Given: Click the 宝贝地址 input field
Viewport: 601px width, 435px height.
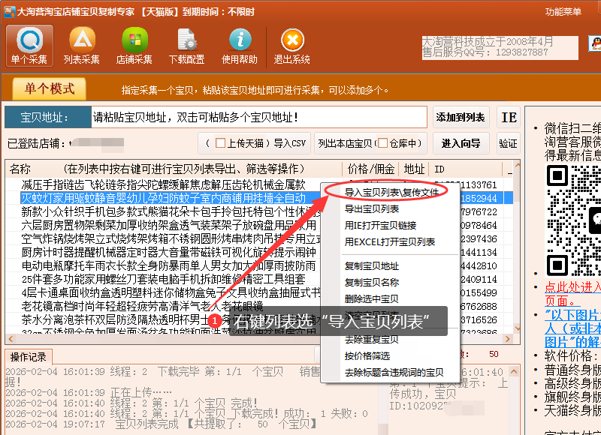Looking at the screenshot, I should click(x=258, y=118).
